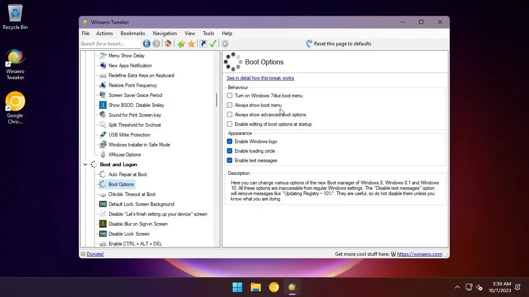Image resolution: width=529 pixels, height=297 pixels.
Task: Open File Explorer from taskbar
Action: (x=256, y=287)
